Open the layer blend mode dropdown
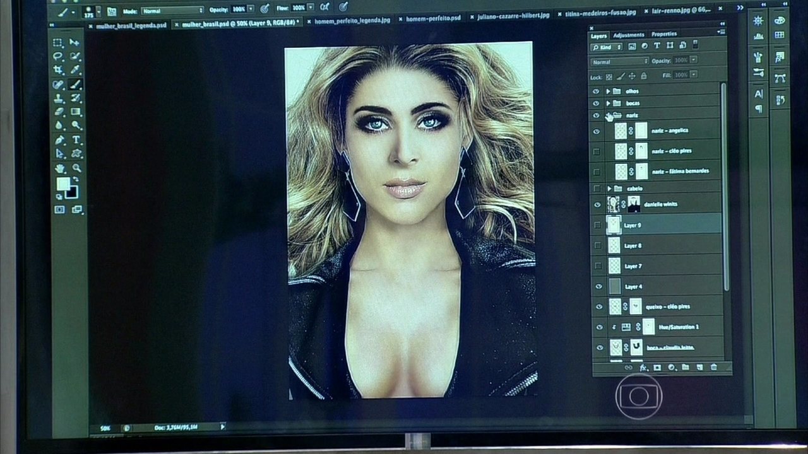 click(x=619, y=61)
